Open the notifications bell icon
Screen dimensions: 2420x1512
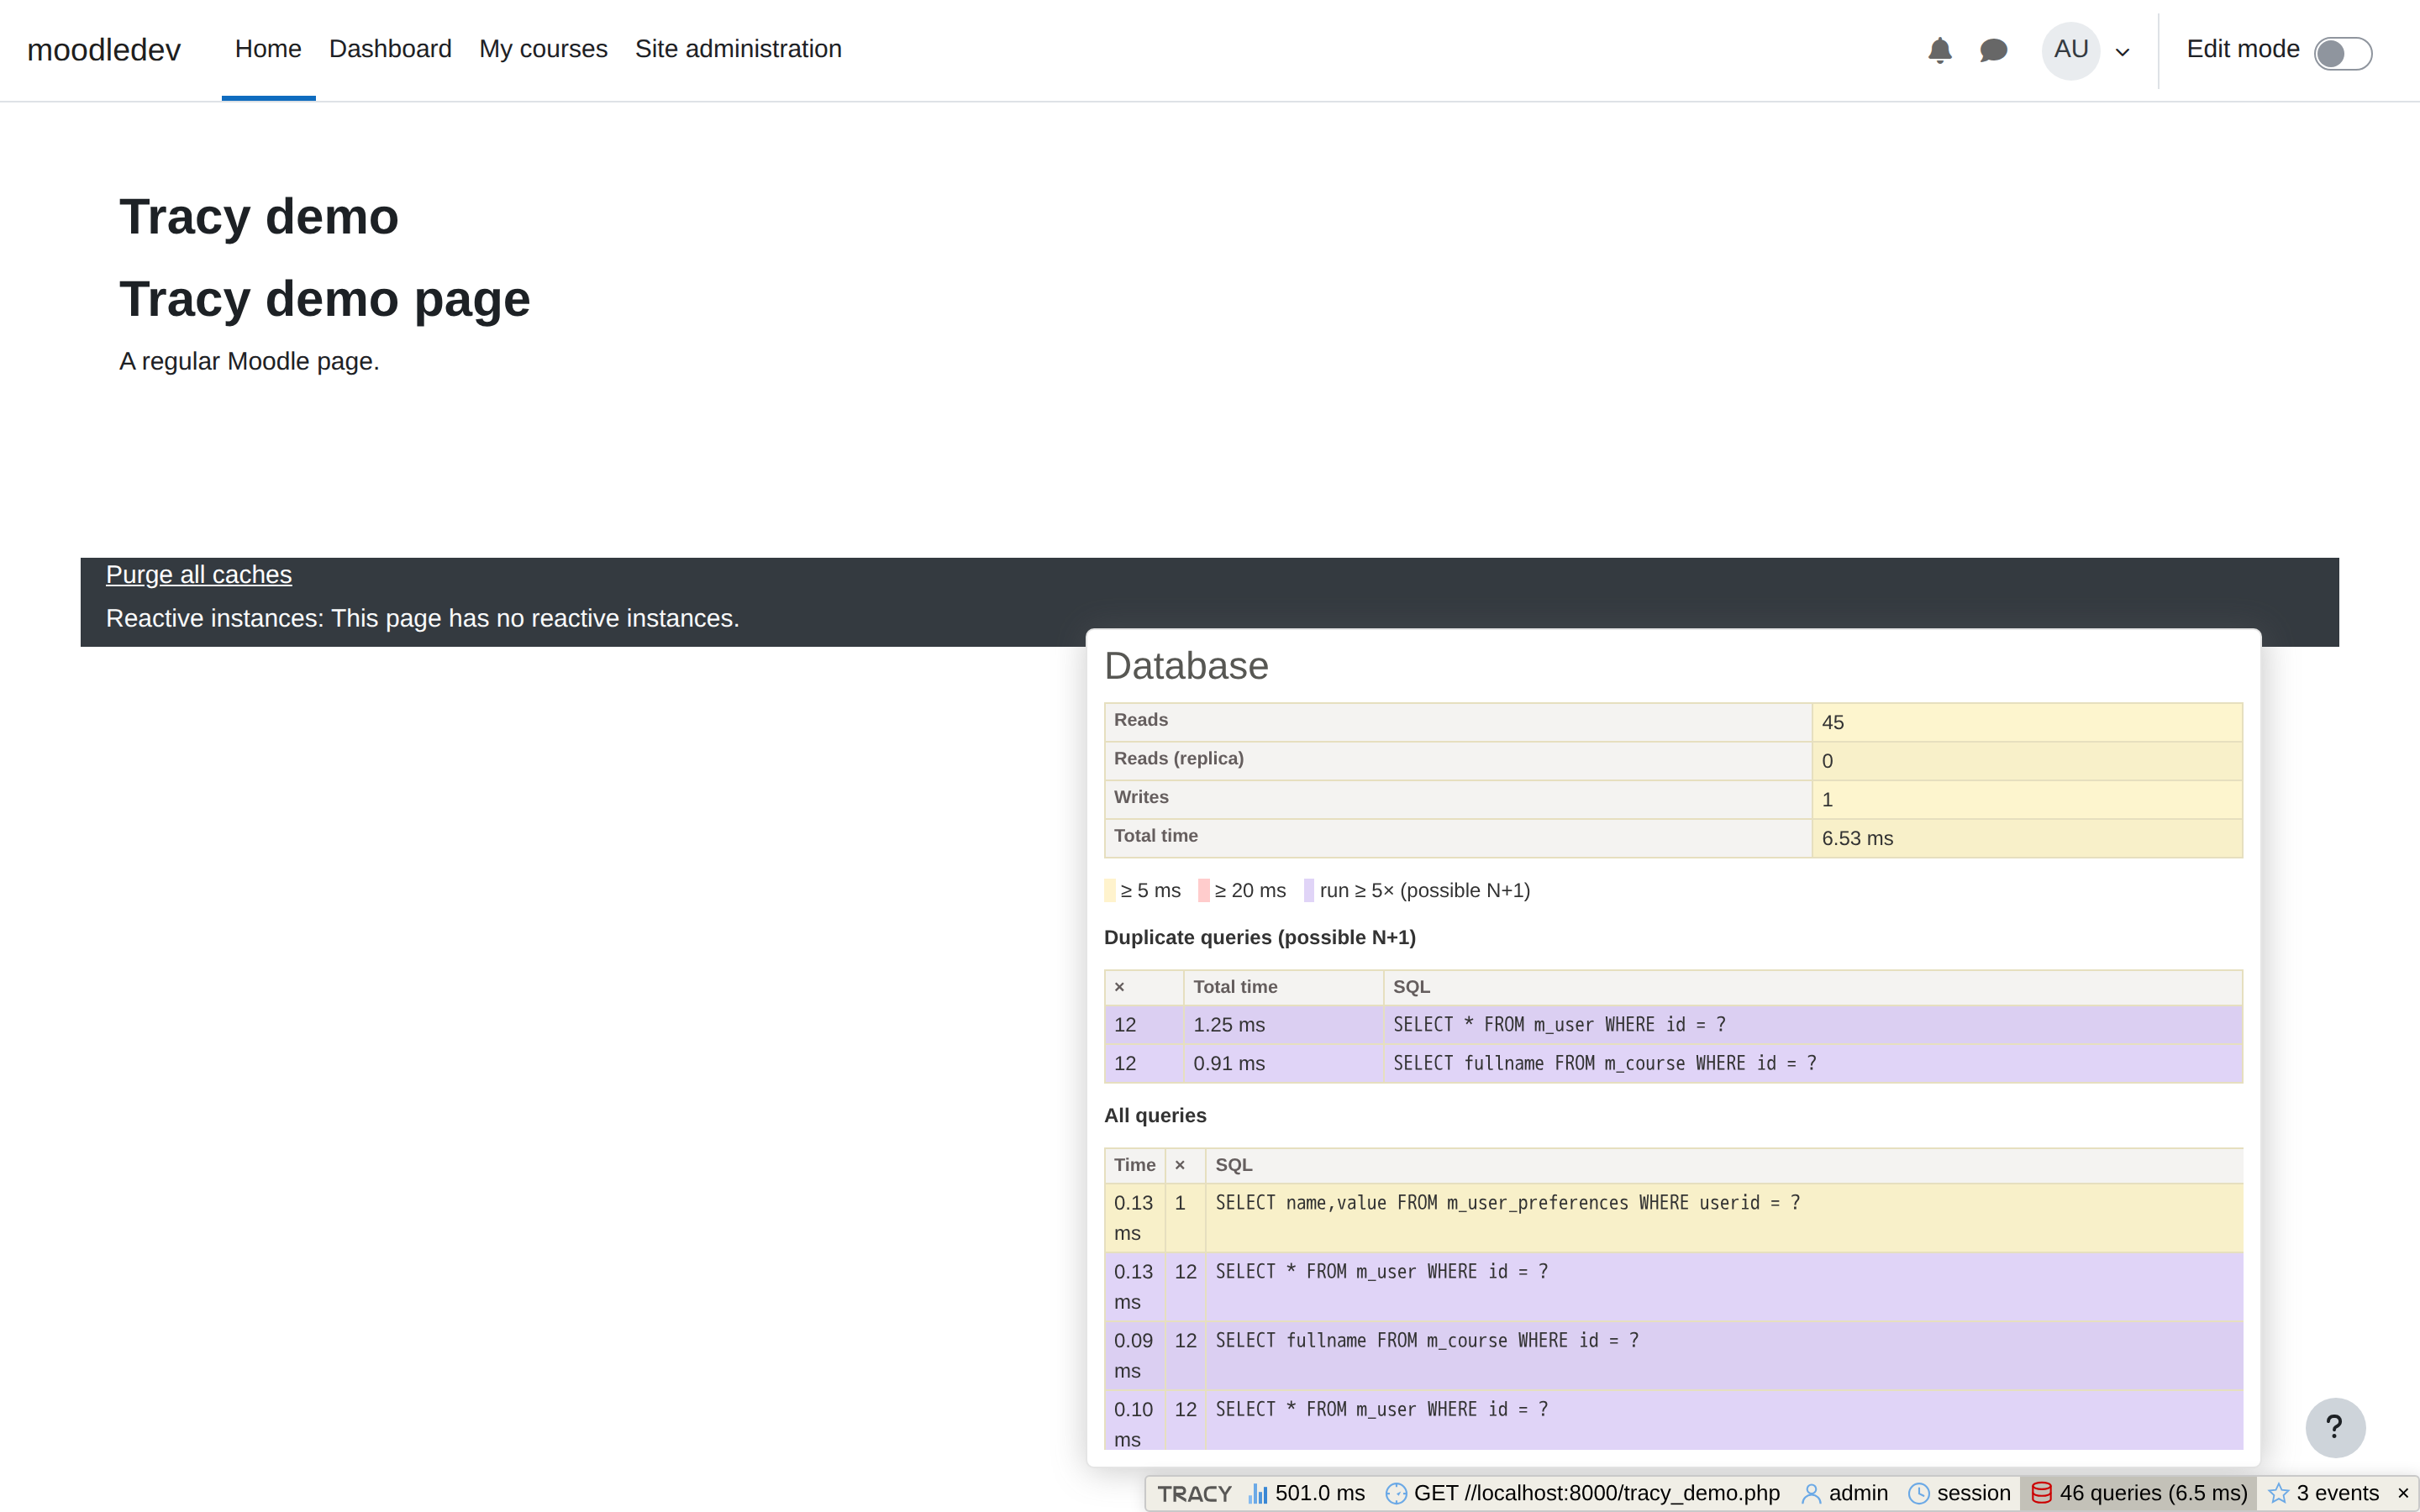point(1939,50)
